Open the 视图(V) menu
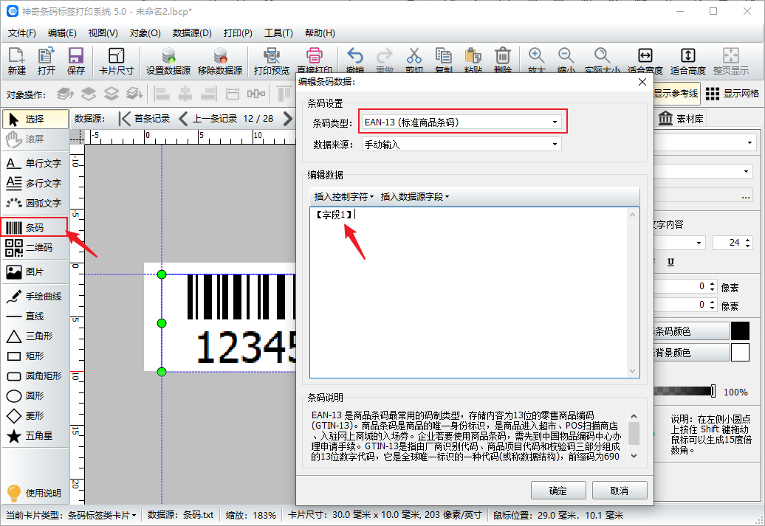 [103, 32]
